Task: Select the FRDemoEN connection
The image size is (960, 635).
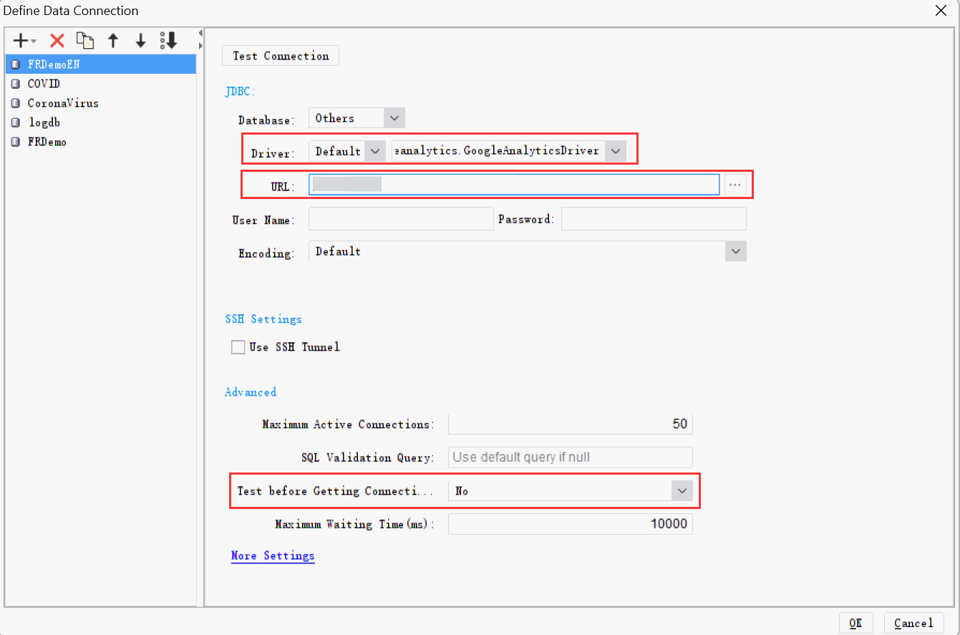Action: [101, 64]
